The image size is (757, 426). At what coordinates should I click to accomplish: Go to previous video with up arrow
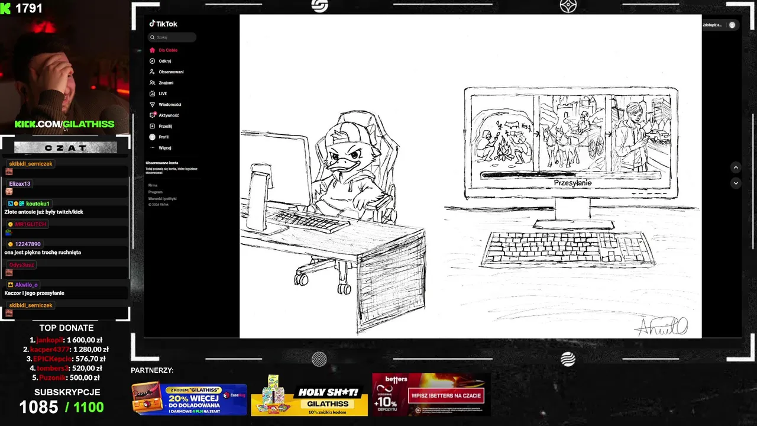coord(736,167)
